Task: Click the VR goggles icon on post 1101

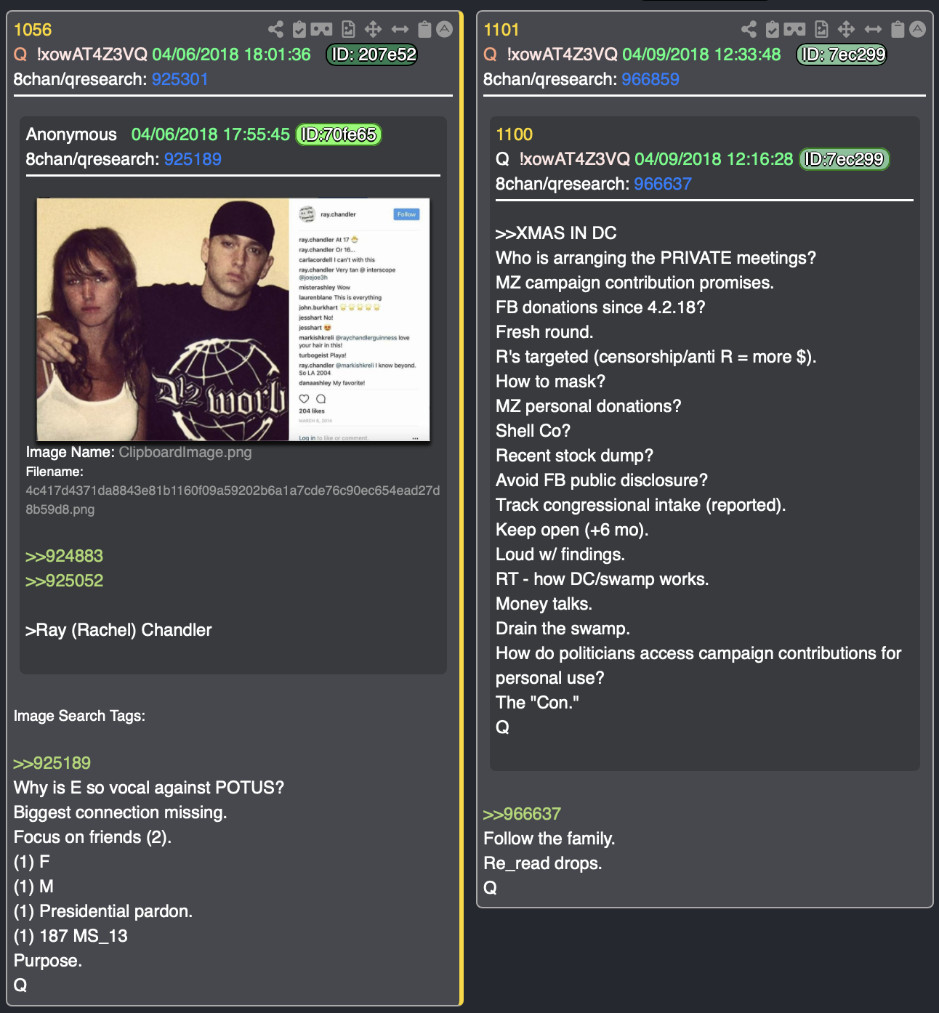Action: [x=794, y=29]
